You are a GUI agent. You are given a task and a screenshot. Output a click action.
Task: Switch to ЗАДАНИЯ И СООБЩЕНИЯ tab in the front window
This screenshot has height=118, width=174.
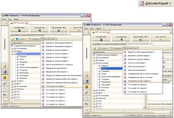coord(102,44)
